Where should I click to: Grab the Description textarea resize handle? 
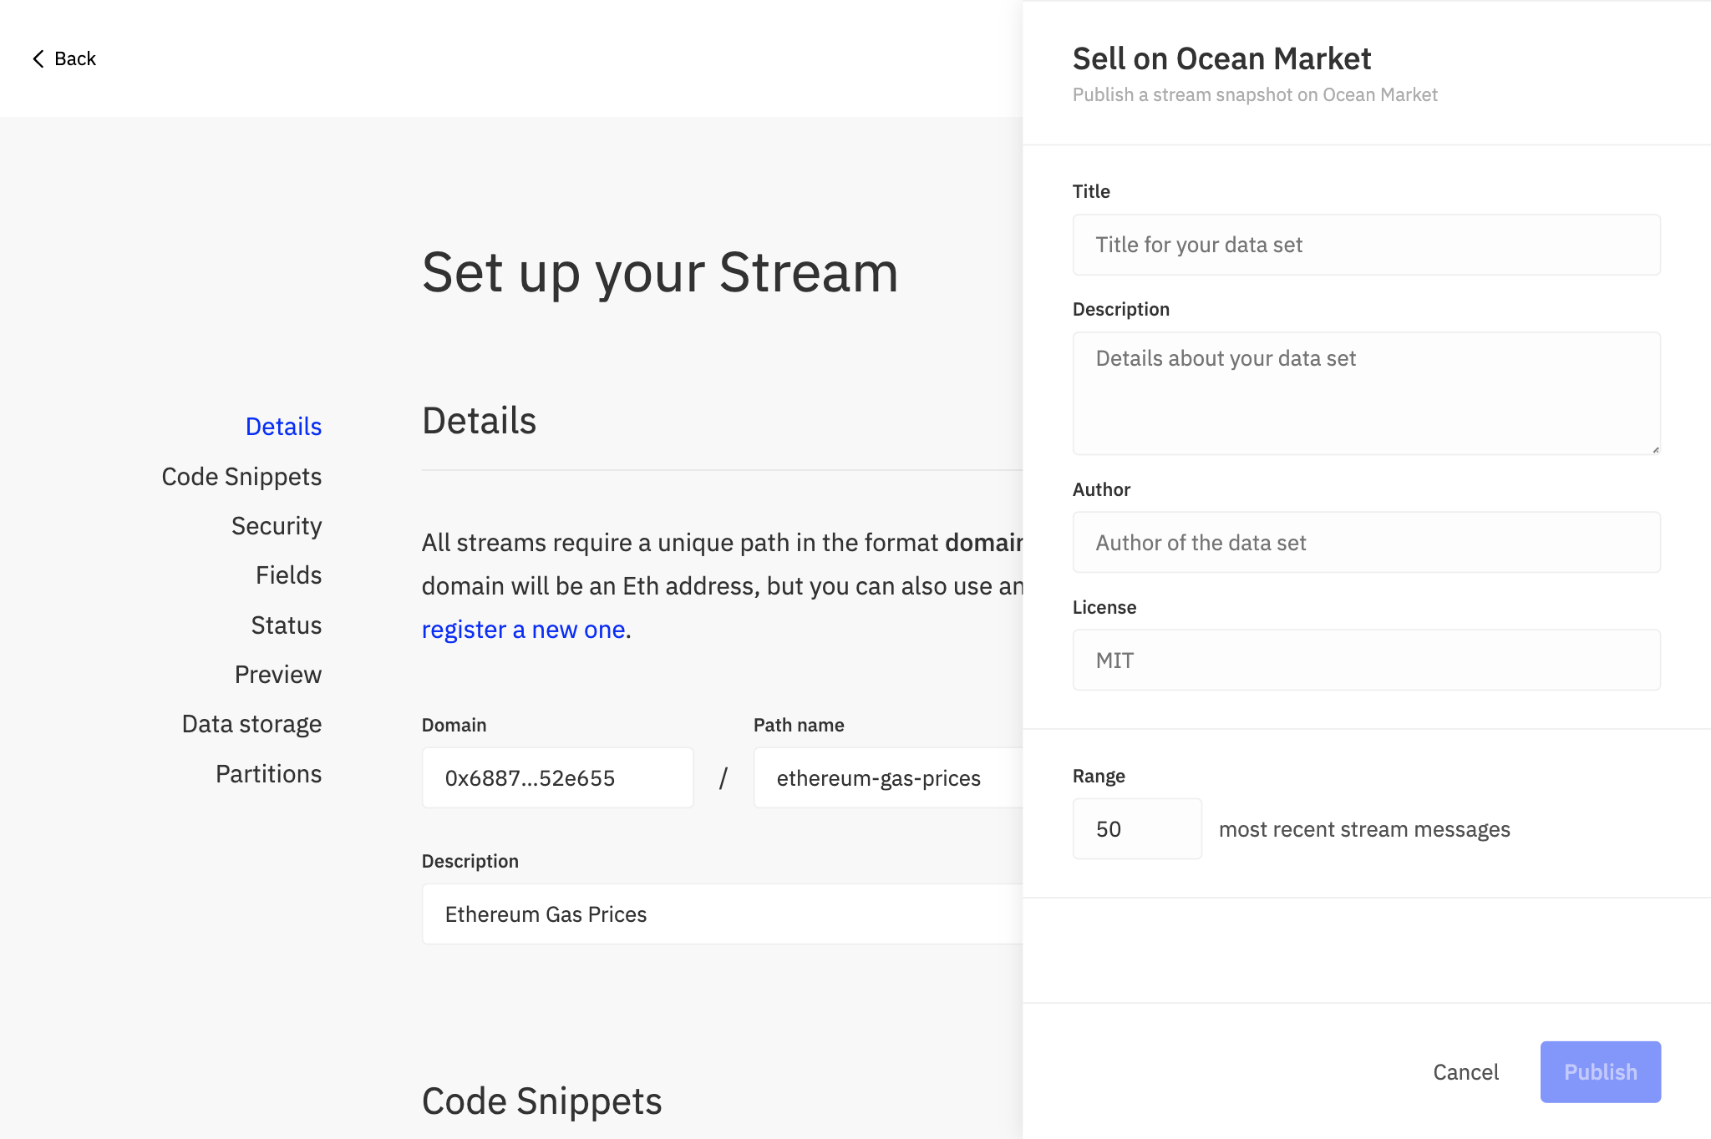tap(1655, 449)
